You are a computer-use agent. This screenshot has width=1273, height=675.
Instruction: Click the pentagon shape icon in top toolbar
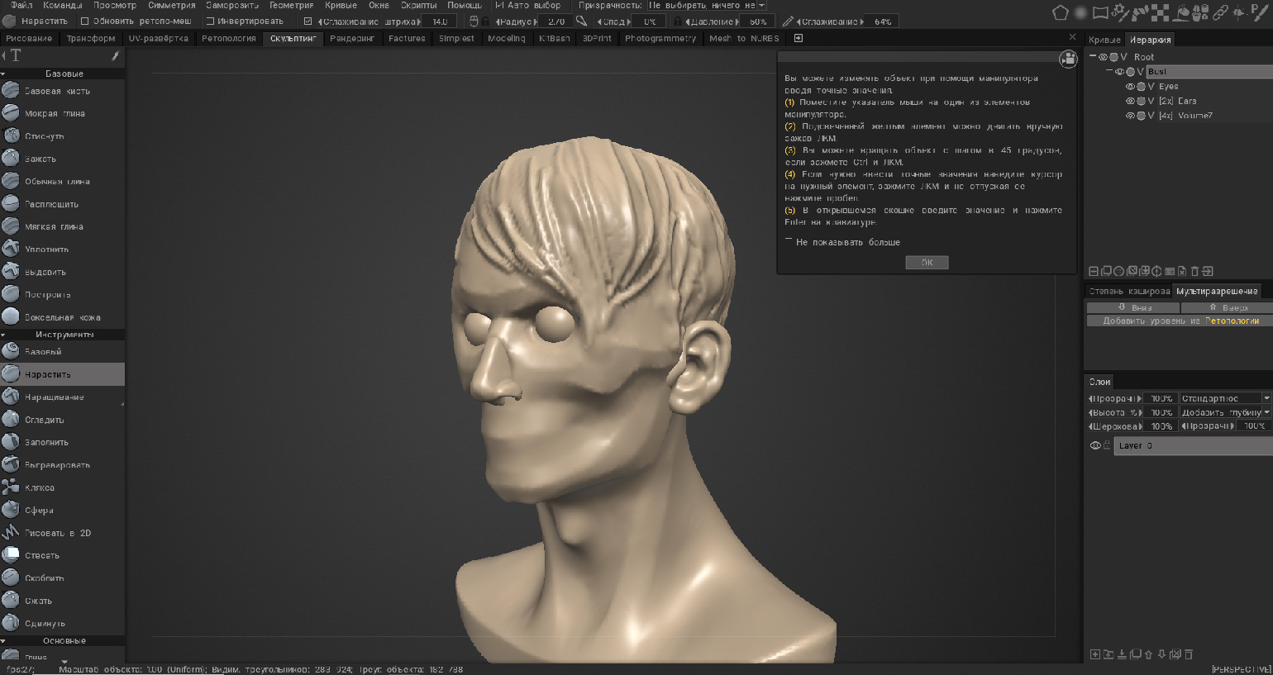[1060, 12]
